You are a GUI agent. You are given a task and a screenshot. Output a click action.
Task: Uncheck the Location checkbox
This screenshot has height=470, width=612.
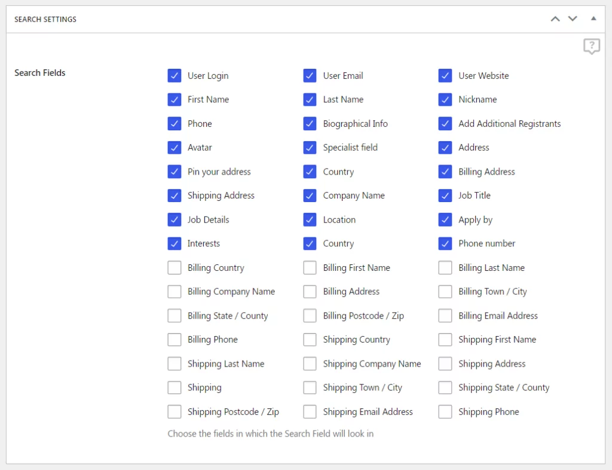point(310,219)
